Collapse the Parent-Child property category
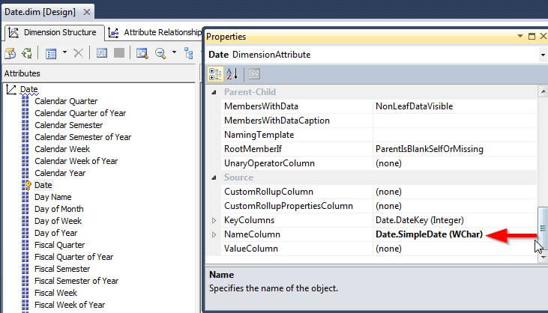 [x=214, y=92]
